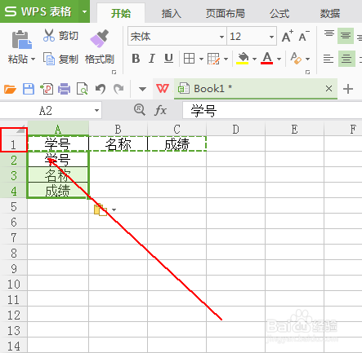Expand the Paste options arrow
Image resolution: width=362 pixels, height=353 pixels.
pos(34,59)
